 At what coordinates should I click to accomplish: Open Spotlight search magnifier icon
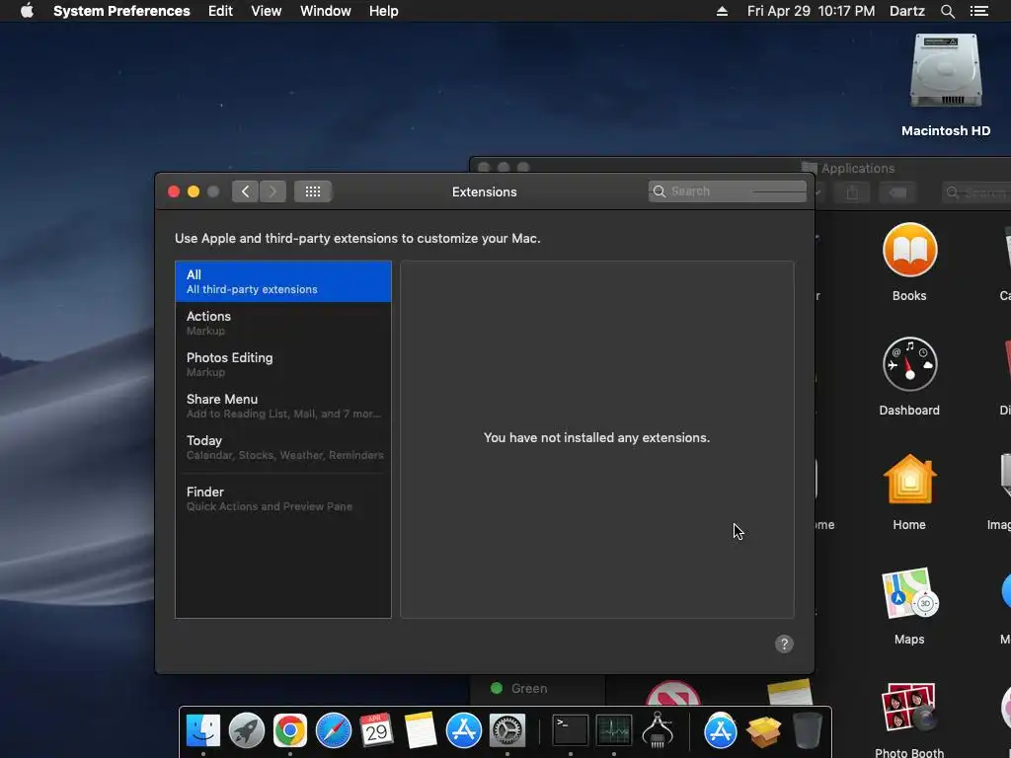948,11
